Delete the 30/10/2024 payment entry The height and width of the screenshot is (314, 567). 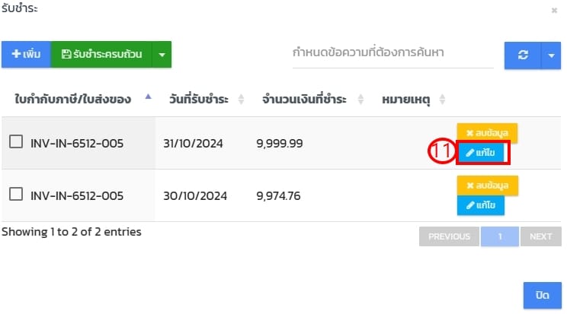(x=487, y=186)
